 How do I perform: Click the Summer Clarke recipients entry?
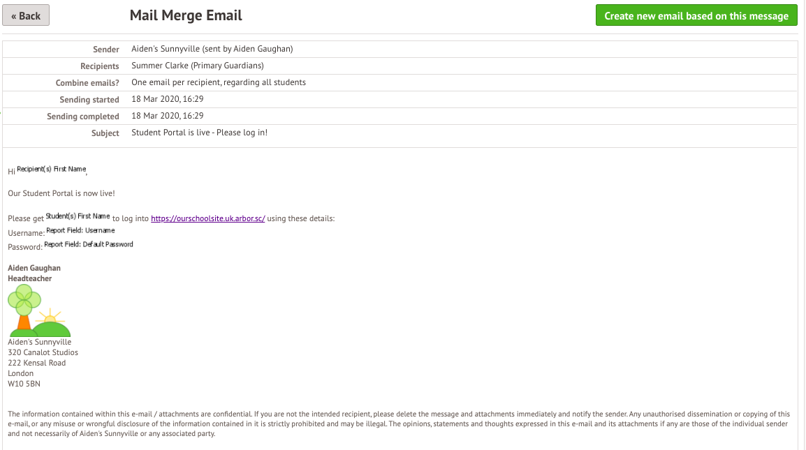(197, 66)
